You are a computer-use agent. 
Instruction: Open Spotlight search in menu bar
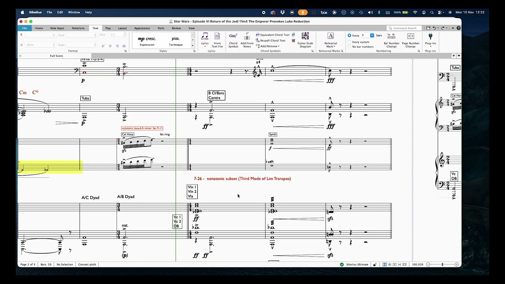[x=432, y=12]
